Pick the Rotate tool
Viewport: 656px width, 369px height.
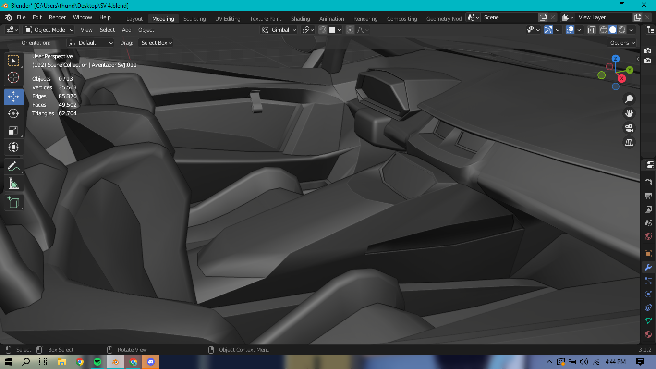13,113
